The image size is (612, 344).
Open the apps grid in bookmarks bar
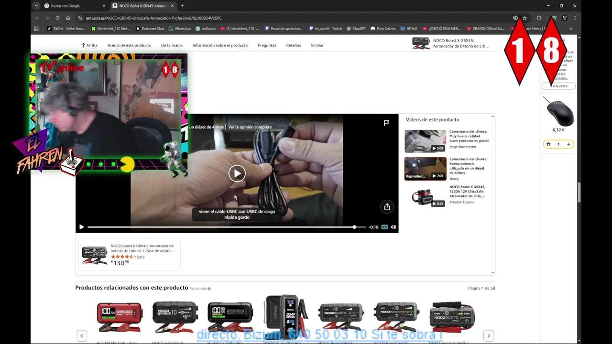[36, 29]
